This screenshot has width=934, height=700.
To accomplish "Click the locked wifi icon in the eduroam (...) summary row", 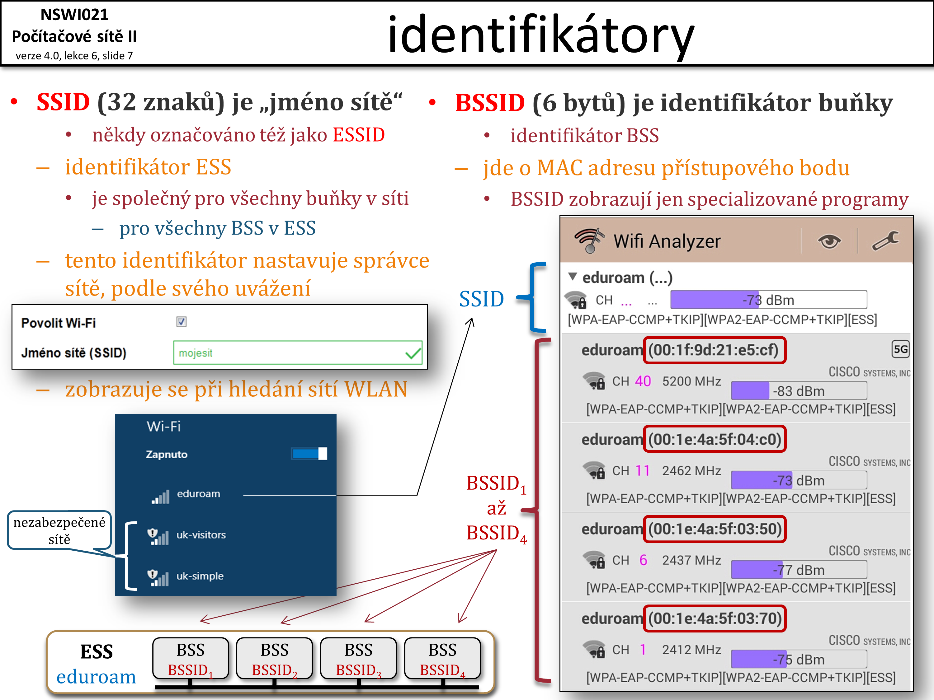I will click(576, 300).
